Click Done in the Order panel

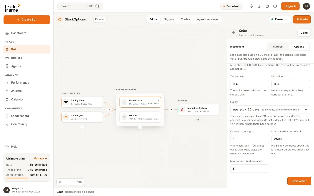304,33
